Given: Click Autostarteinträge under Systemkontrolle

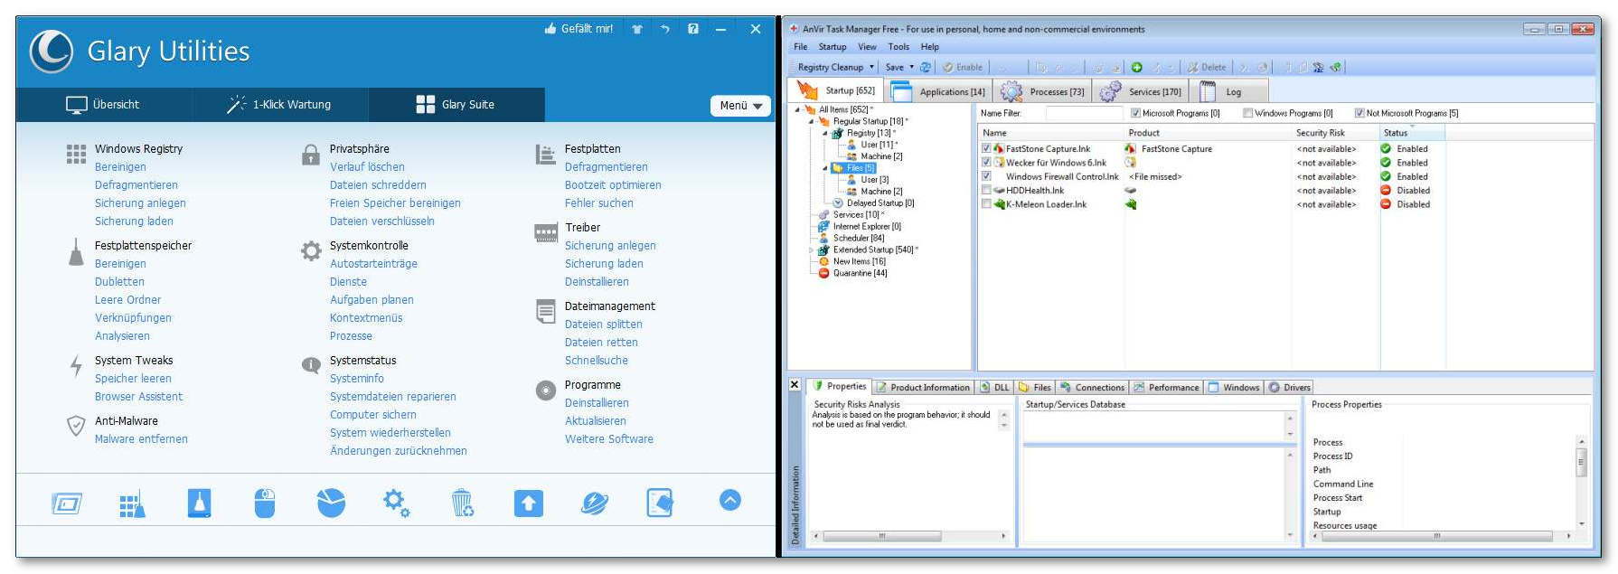Looking at the screenshot, I should click(373, 264).
